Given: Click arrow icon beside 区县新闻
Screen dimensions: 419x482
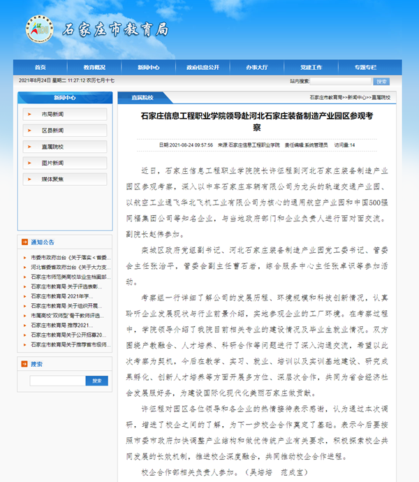Looking at the screenshot, I should (x=28, y=131).
